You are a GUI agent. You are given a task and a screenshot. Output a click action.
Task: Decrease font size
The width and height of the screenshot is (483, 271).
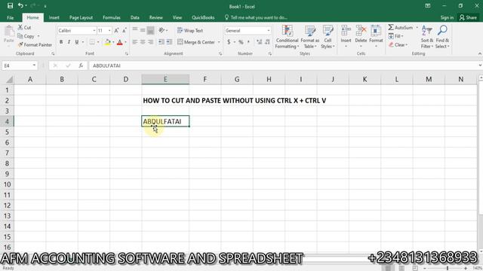[124, 30]
